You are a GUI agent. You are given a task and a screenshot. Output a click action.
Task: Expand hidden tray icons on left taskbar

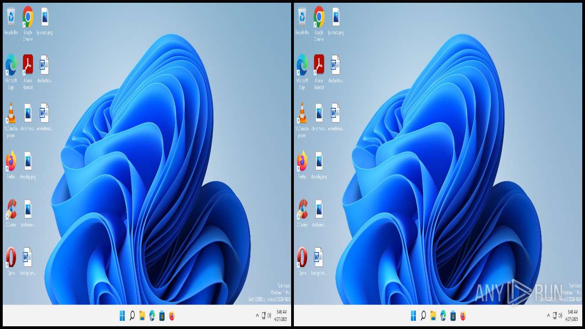257,315
